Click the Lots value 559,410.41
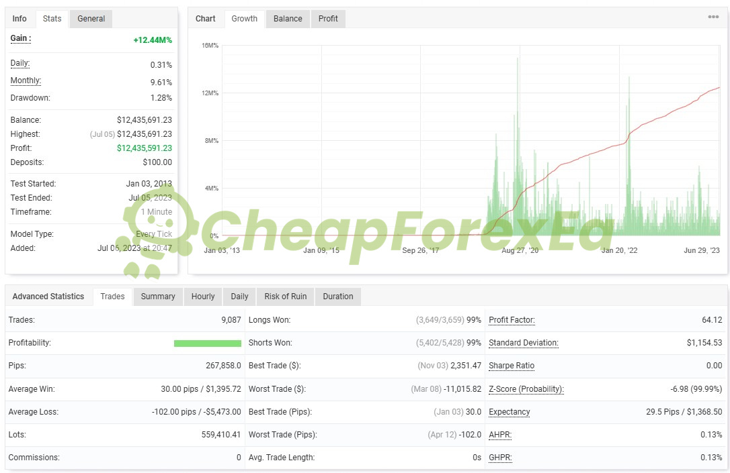 pos(221,435)
